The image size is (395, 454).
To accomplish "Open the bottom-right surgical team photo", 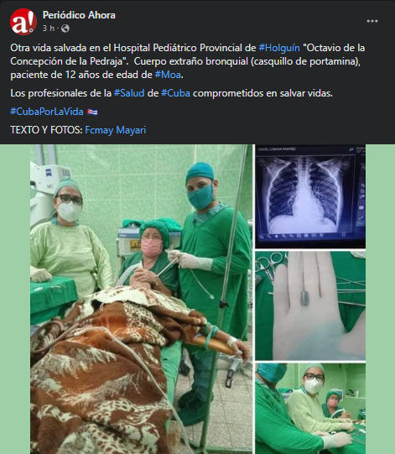I will (x=310, y=409).
